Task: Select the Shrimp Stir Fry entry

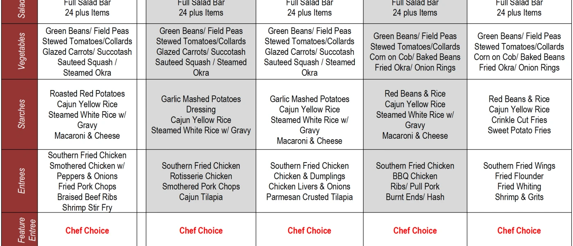Action: click(87, 208)
